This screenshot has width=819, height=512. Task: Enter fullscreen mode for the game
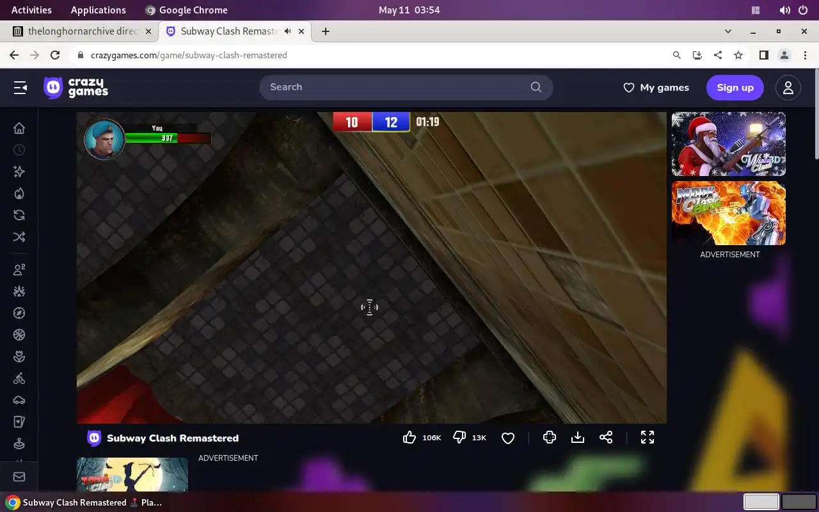click(648, 437)
